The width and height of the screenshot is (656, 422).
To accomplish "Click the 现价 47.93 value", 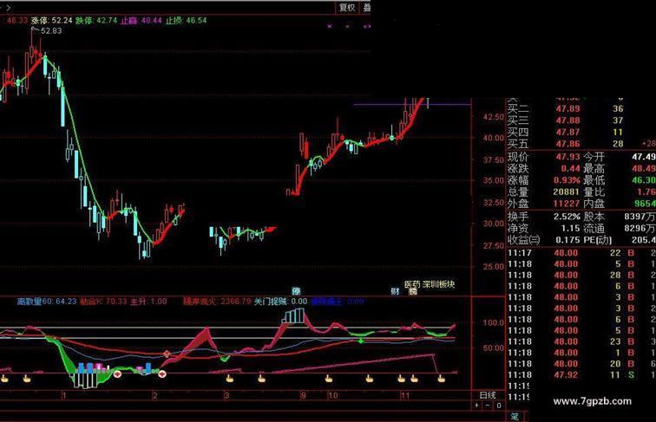I will click(567, 157).
